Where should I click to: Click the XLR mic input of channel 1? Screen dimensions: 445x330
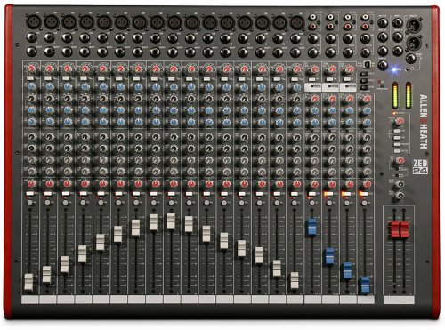pyautogui.click(x=33, y=22)
